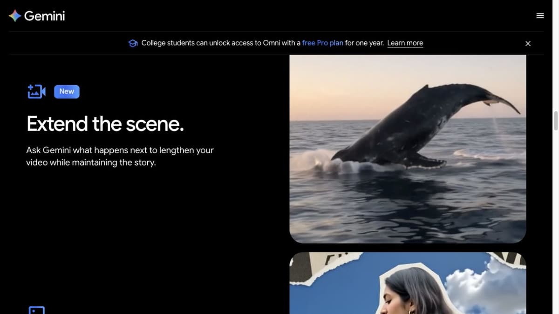Click the page scrollbar thumb

(x=555, y=121)
